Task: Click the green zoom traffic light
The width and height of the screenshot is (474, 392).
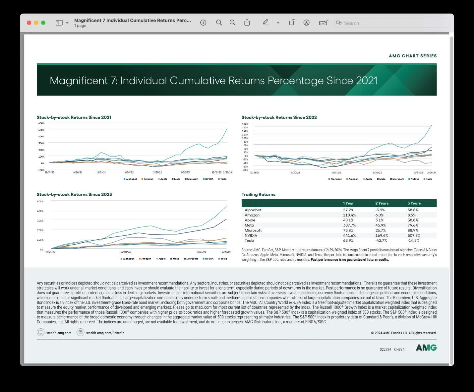Action: 43,23
